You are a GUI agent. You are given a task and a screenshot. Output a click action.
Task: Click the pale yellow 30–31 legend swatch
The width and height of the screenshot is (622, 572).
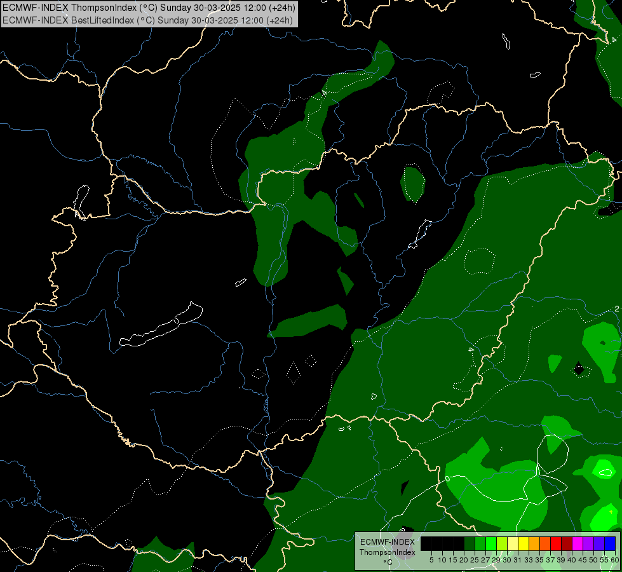pyautogui.click(x=513, y=543)
